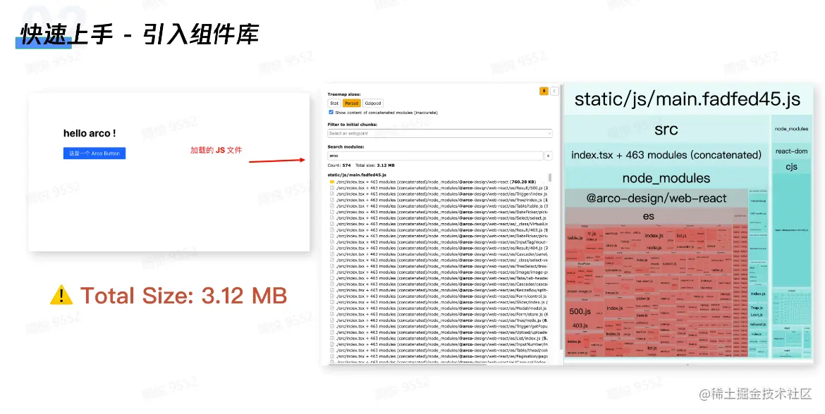Click the file icon of the Result/404.js row
Viewport: 825px width, 414px height.
[x=332, y=248]
